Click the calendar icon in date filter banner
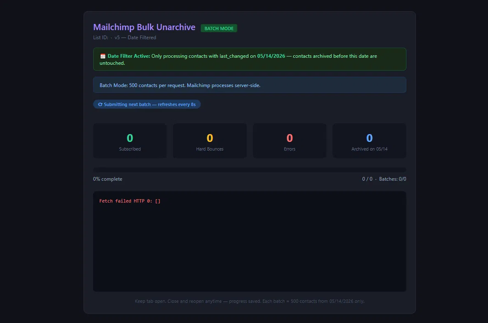 coord(103,56)
